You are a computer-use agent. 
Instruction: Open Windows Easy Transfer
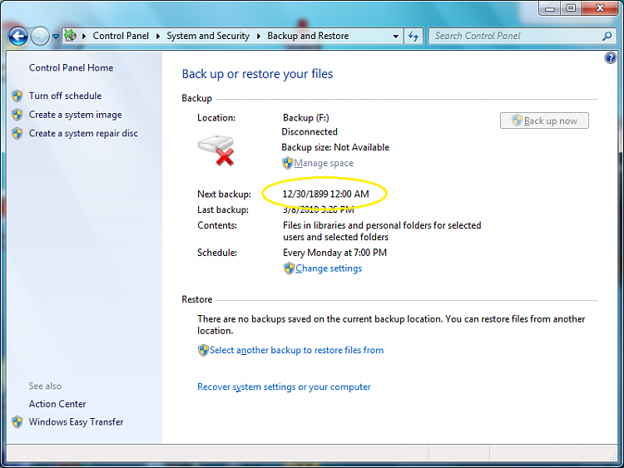(76, 422)
